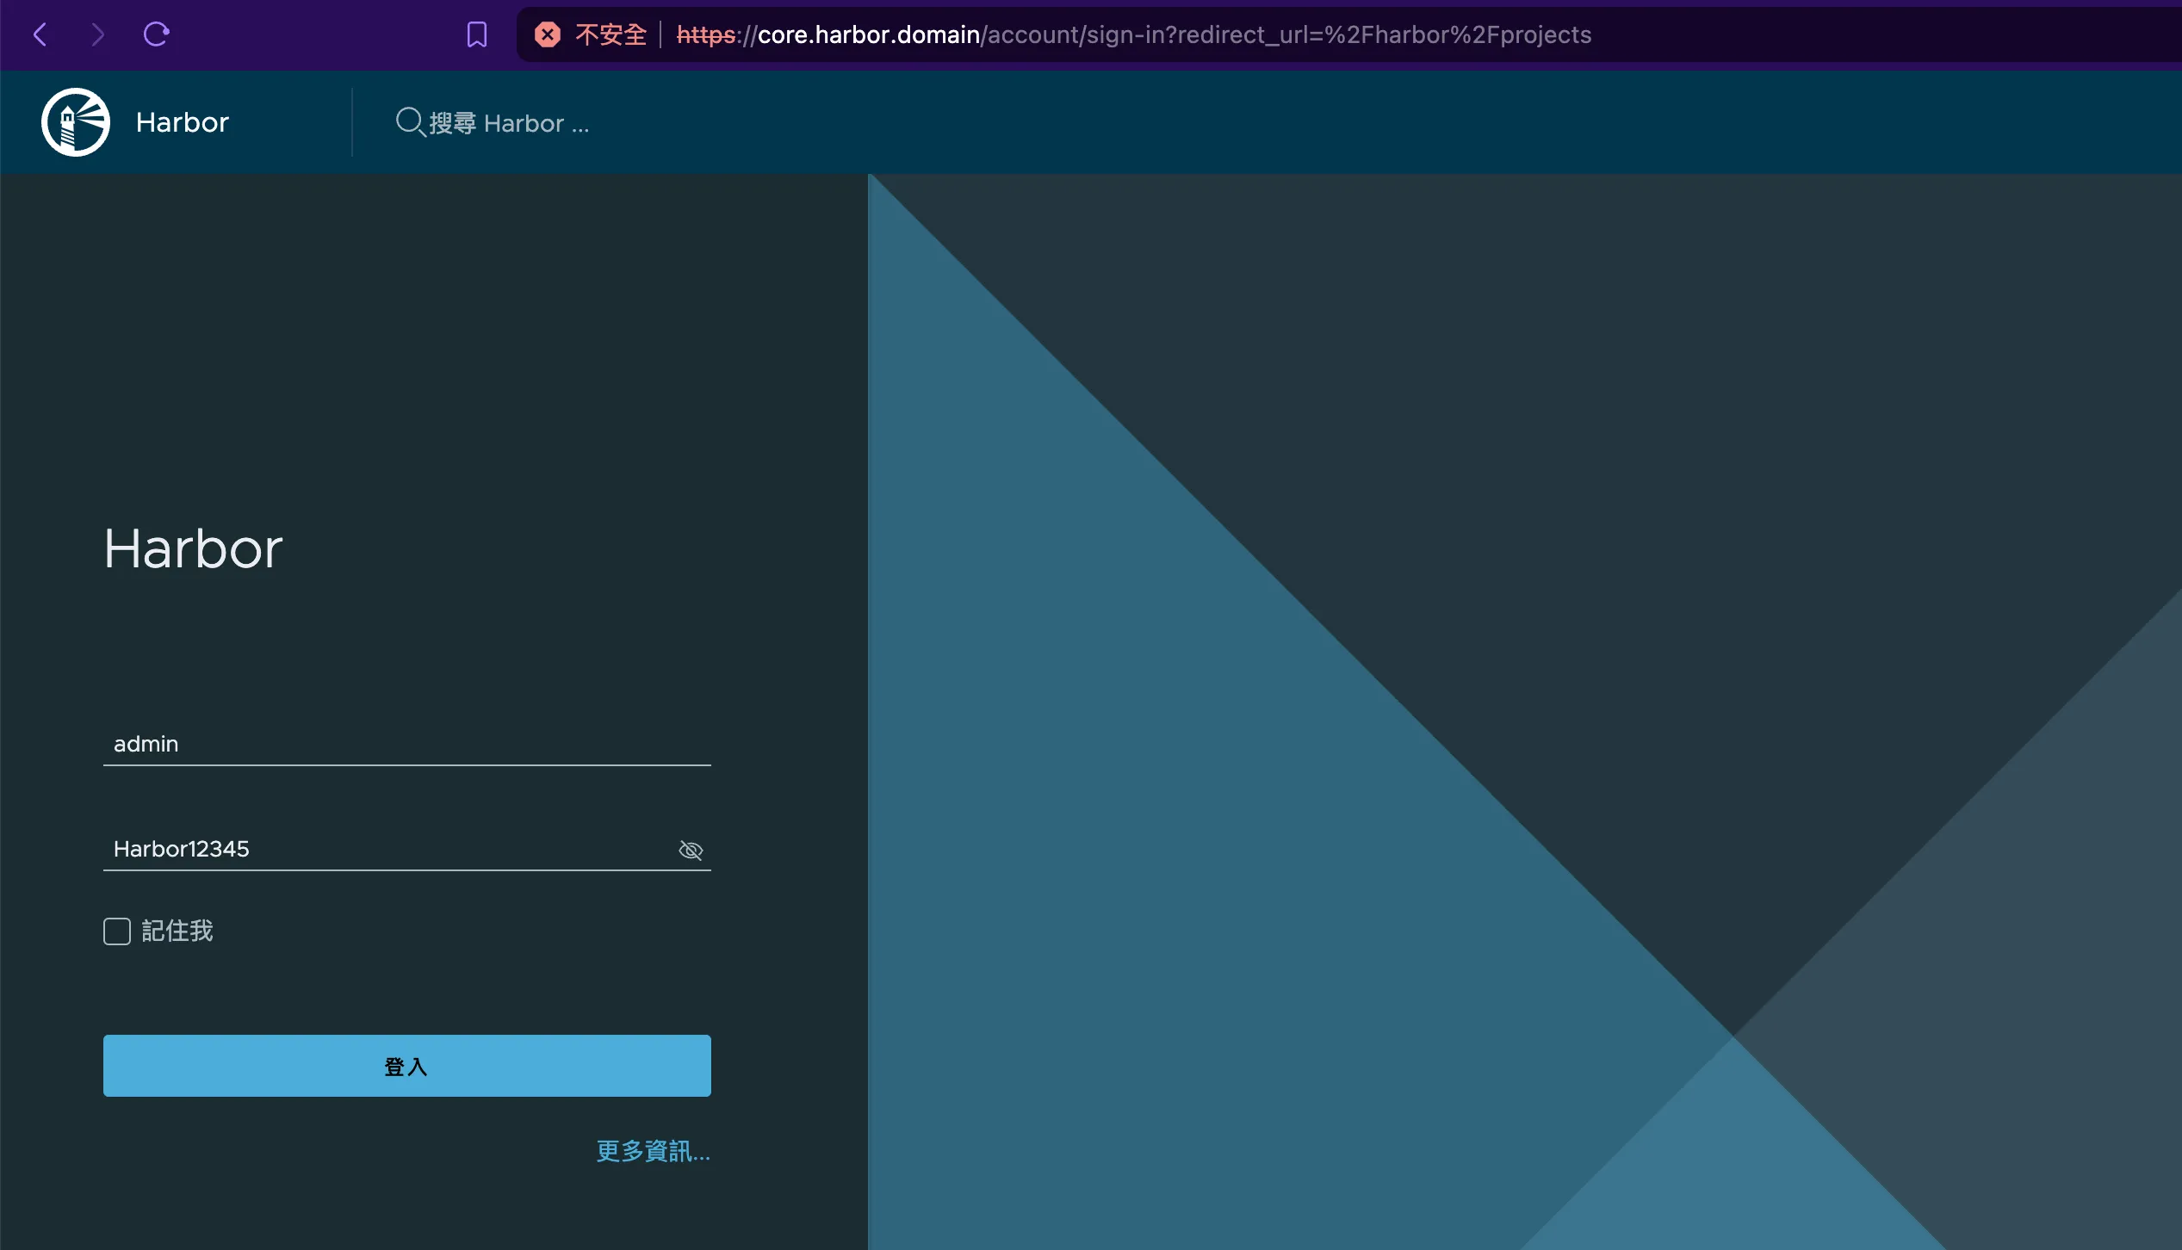Click the 不安全 security label text
This screenshot has width=2182, height=1250.
611,34
